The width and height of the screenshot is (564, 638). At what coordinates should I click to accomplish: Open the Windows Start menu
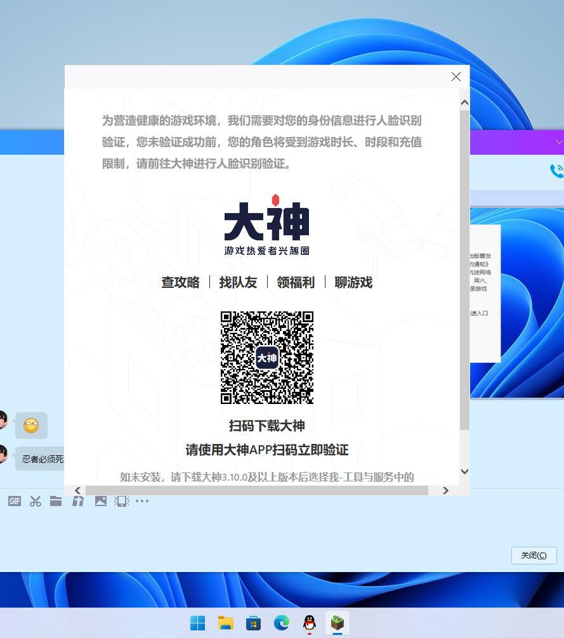point(198,623)
